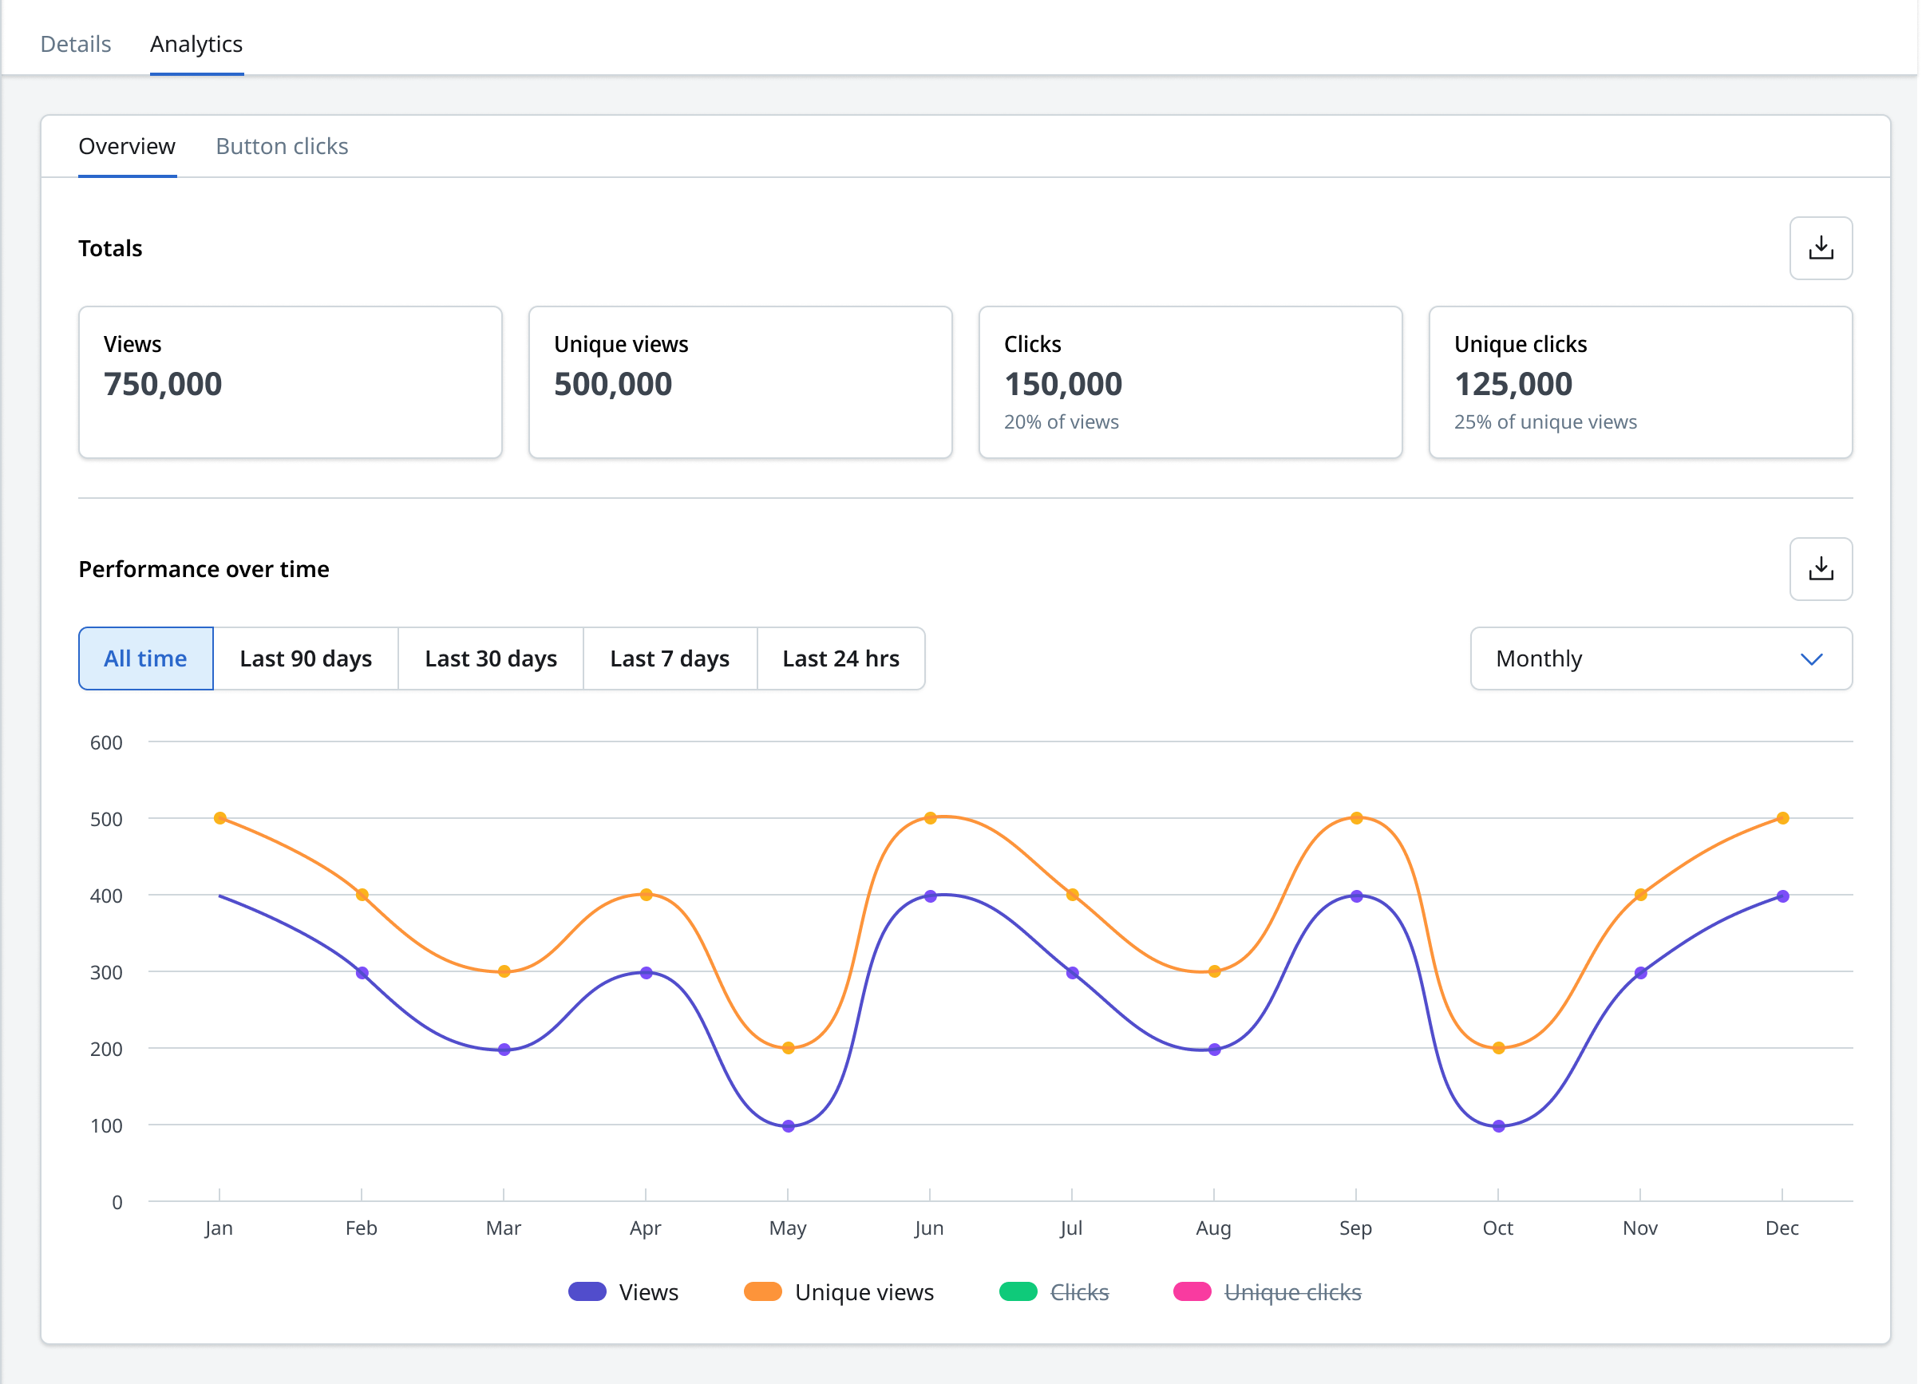1922x1384 pixels.
Task: Select the All time range
Action: click(x=146, y=658)
